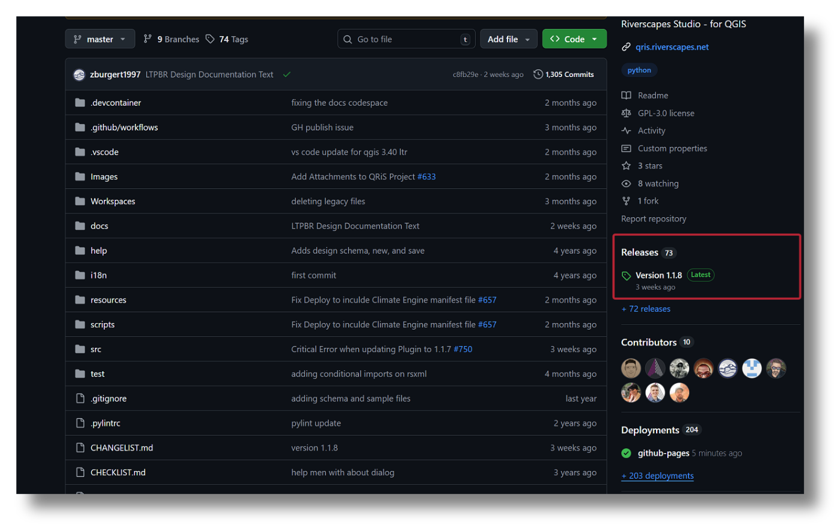Click the .gitignore file icon
The height and width of the screenshot is (524, 834).
pos(80,398)
